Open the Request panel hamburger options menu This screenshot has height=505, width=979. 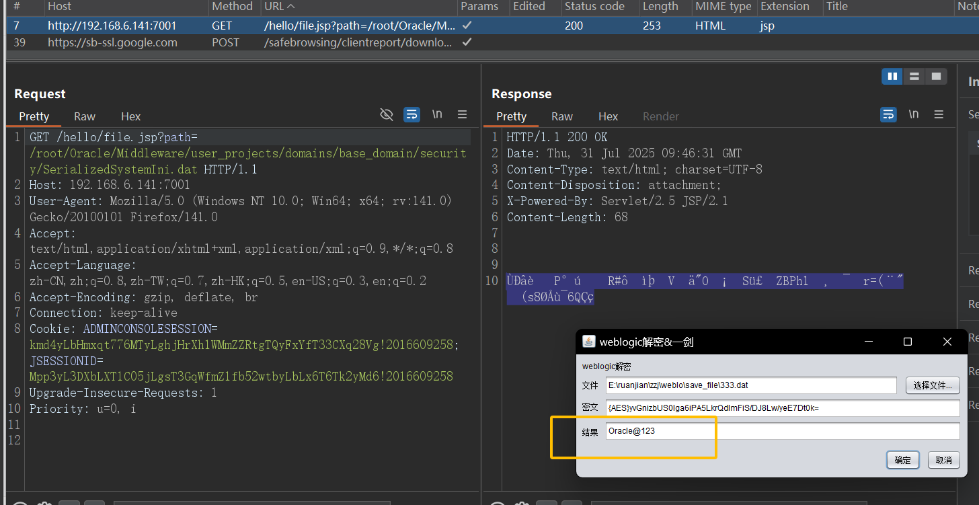pos(463,114)
